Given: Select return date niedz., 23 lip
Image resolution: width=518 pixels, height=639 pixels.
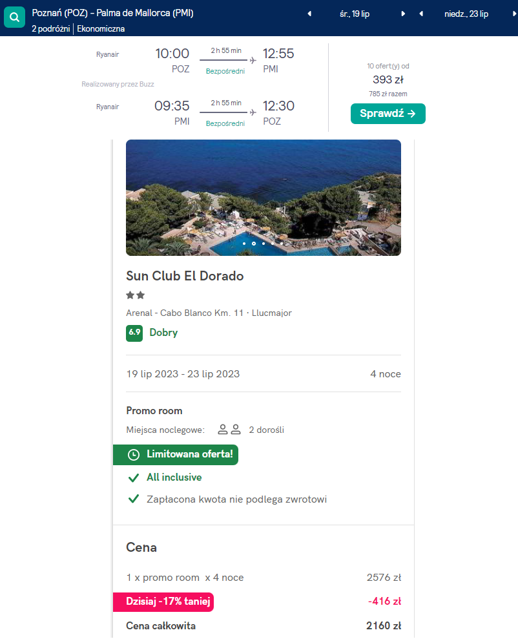Looking at the screenshot, I should (x=466, y=14).
